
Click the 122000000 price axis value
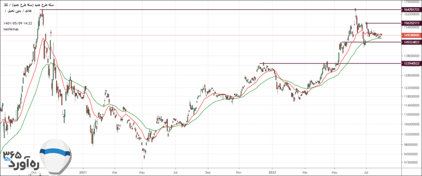coord(412,88)
